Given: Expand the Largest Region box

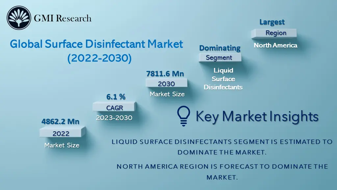Looking at the screenshot, I should (275, 33).
